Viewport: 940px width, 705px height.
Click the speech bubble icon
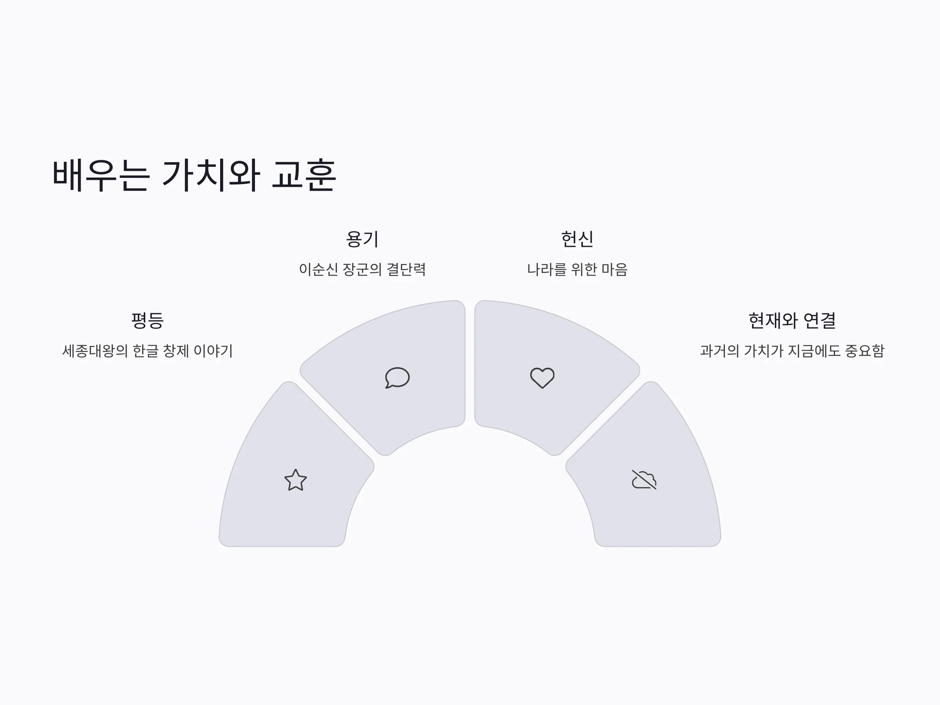[397, 377]
